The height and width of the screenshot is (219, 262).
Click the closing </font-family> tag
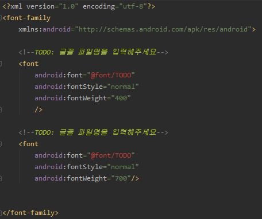[x=30, y=213]
